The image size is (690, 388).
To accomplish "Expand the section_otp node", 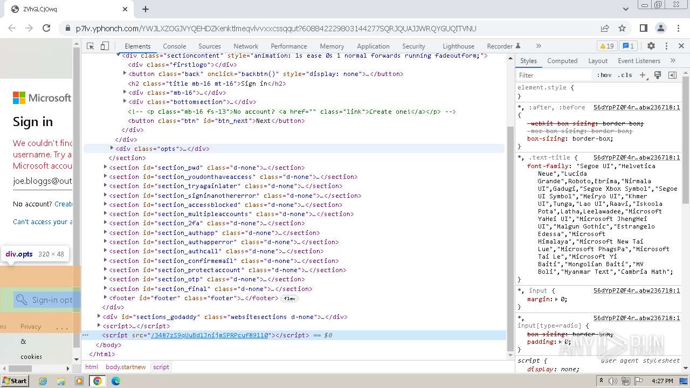I will click(106, 279).
